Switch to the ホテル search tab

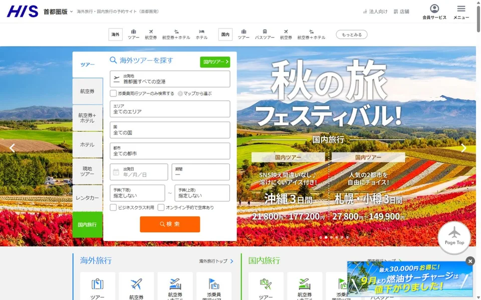click(x=87, y=144)
